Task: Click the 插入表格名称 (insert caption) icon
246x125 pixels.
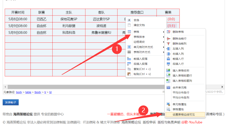Action: [168, 71]
